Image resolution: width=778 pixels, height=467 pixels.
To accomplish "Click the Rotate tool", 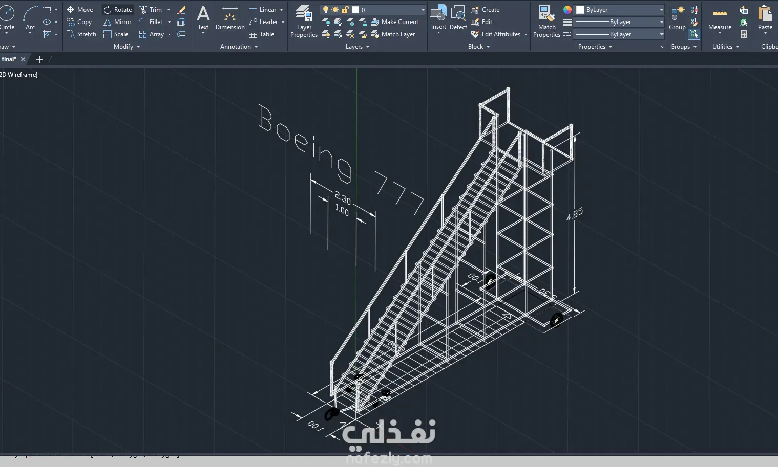I will pos(117,10).
